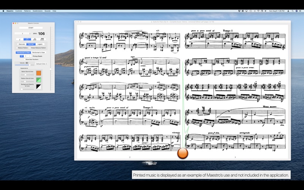Open the Help menu
The image size is (304, 190).
(x=54, y=11)
